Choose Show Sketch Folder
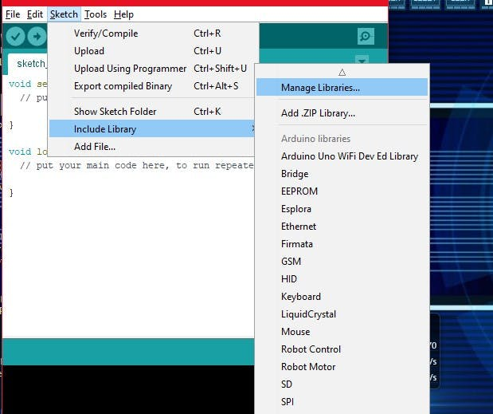 (151, 112)
